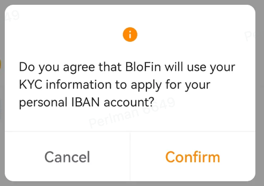Tap the Confirm button
264x186 pixels.
(193, 157)
